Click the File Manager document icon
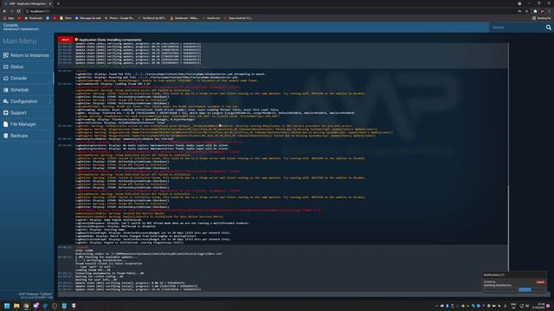 click(x=6, y=124)
